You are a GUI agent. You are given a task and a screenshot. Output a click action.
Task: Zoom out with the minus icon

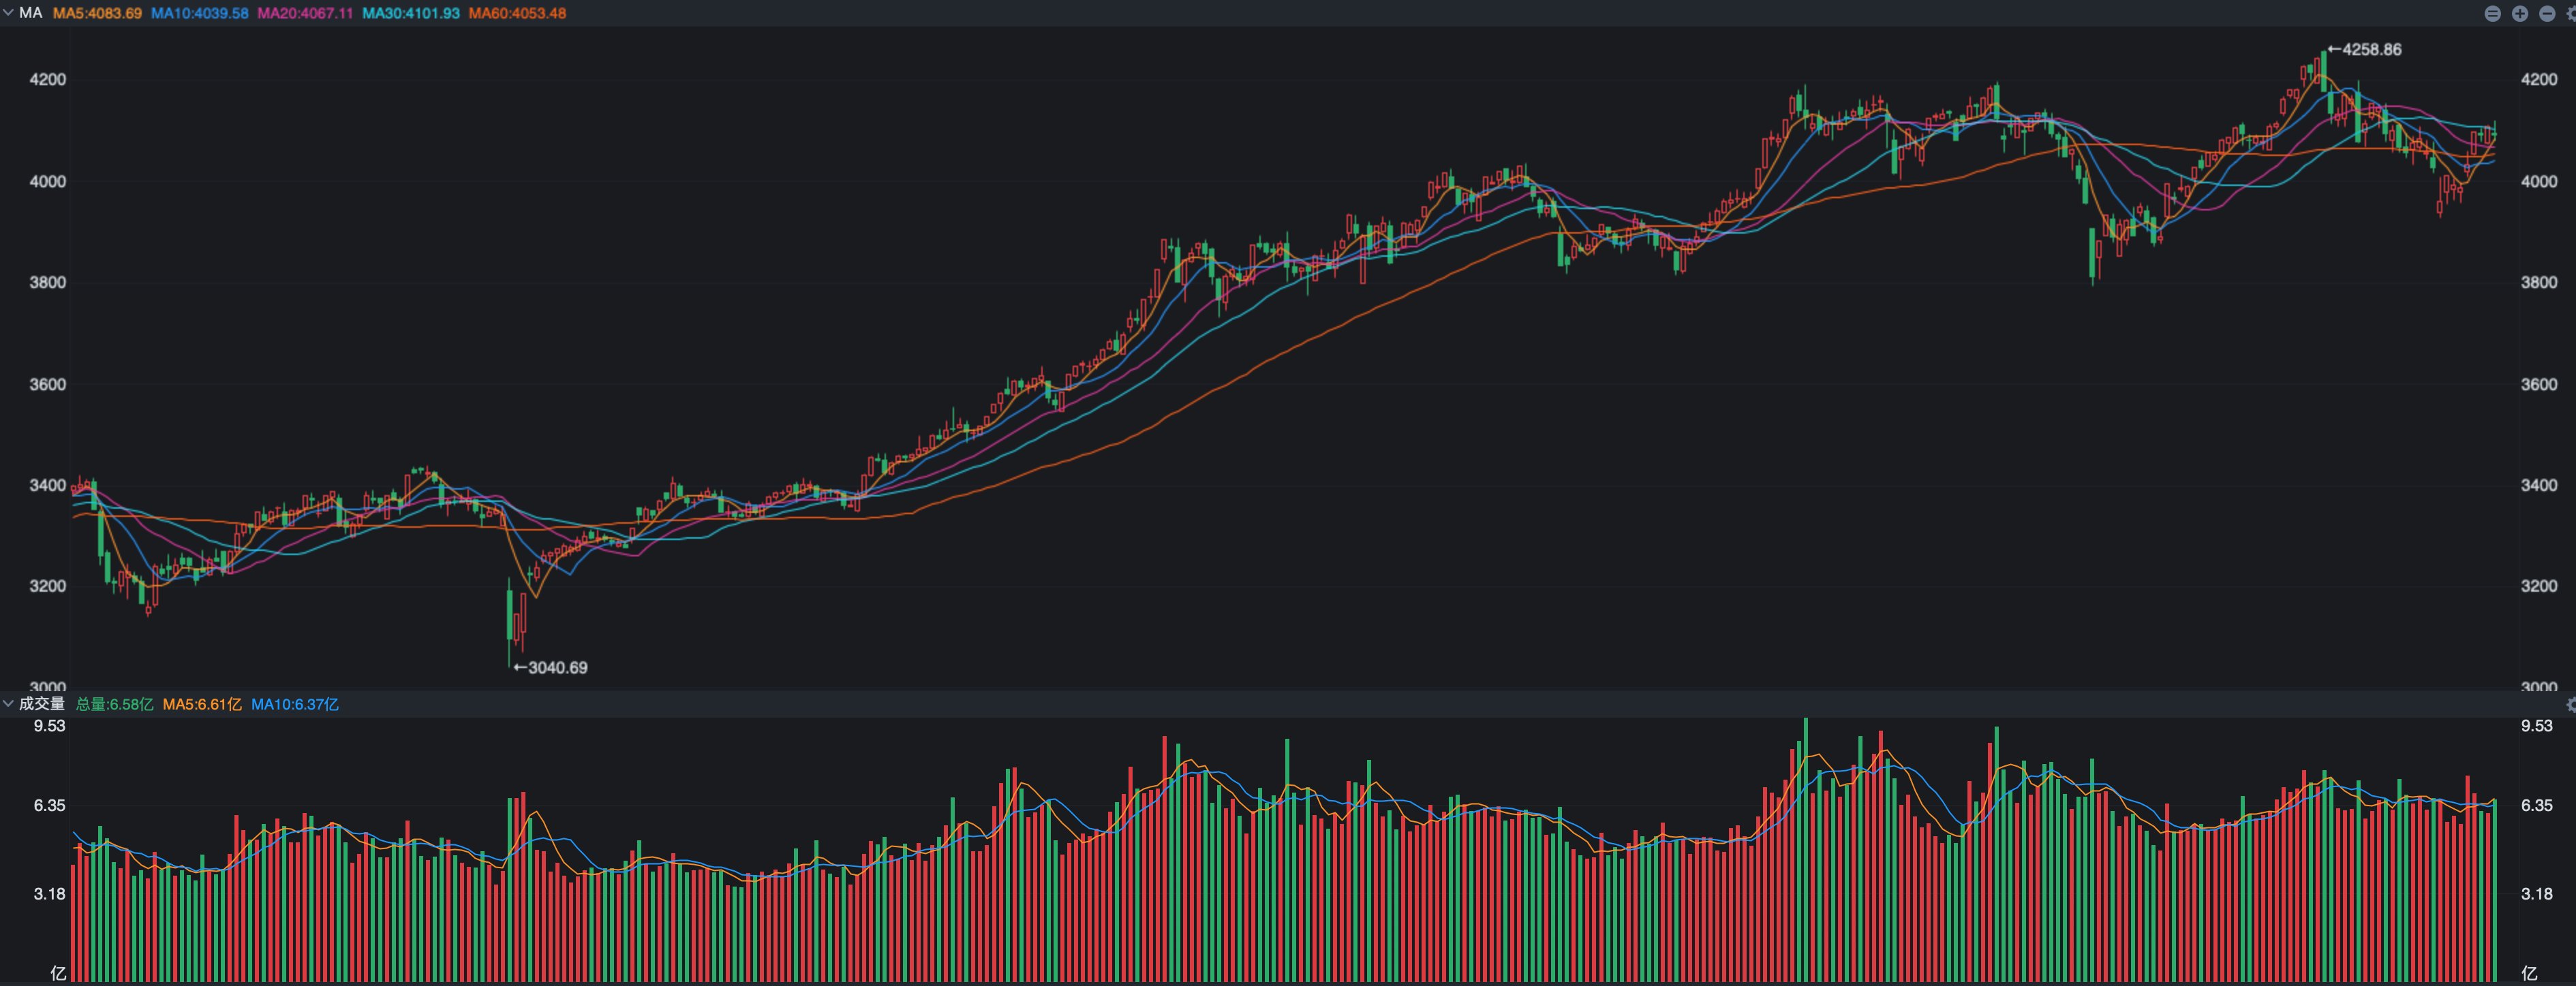(2547, 14)
